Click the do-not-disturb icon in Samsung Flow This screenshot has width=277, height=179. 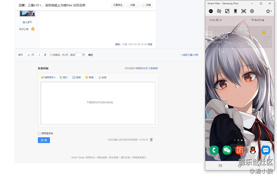(211, 12)
